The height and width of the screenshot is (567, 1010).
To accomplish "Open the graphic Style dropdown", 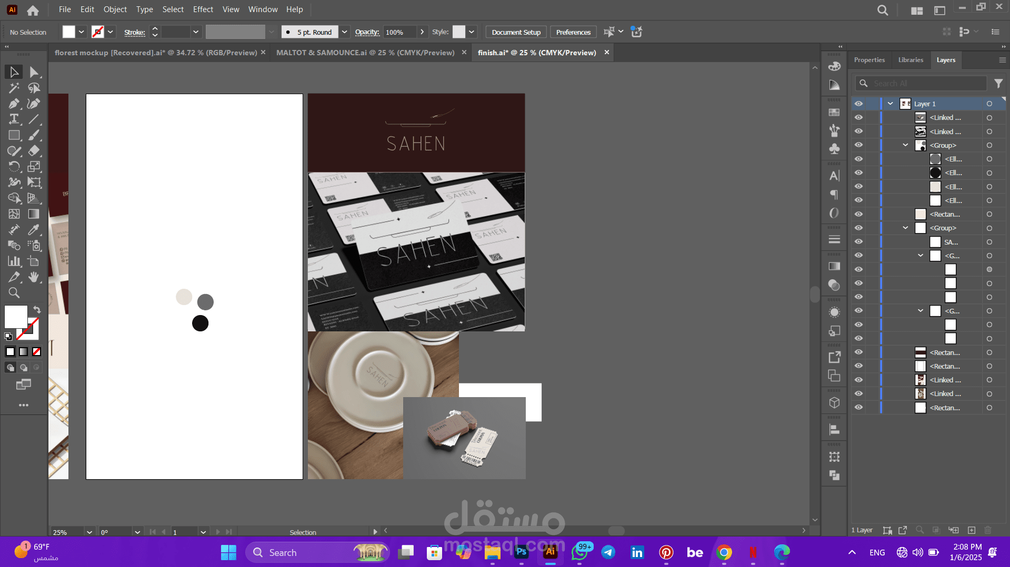I will (472, 32).
